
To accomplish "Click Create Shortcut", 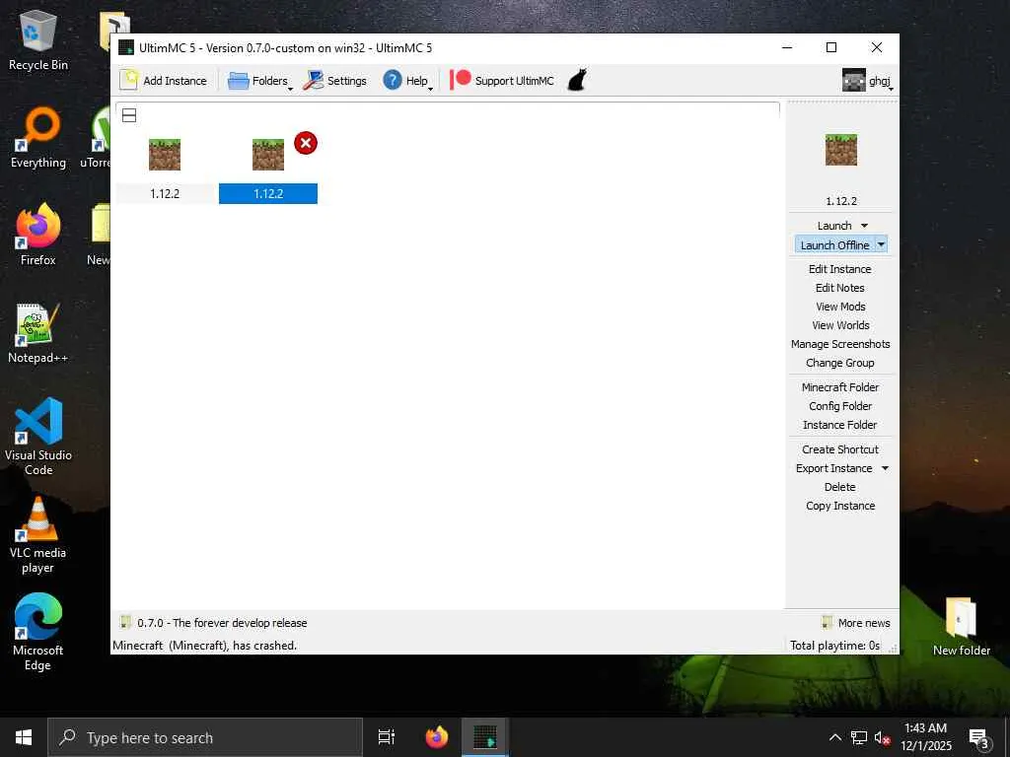I will (840, 449).
